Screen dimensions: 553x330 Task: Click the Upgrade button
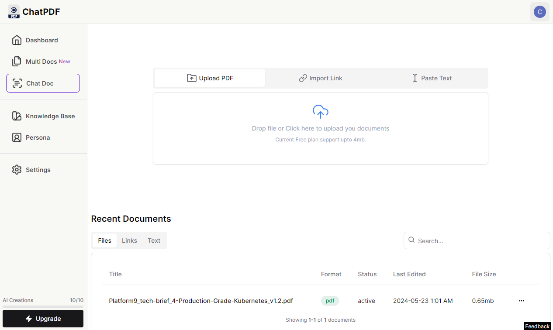coord(43,319)
